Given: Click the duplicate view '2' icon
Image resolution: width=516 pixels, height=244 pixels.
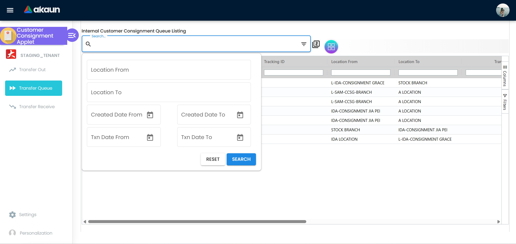Looking at the screenshot, I should point(316,44).
